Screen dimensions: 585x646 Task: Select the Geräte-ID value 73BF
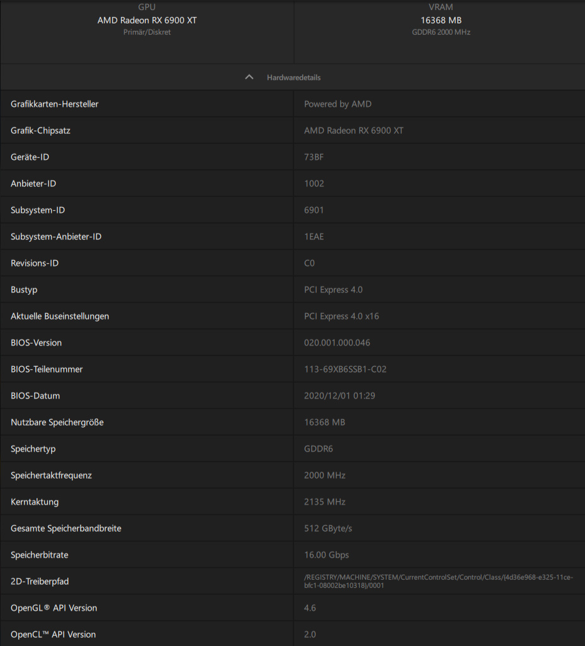point(314,157)
